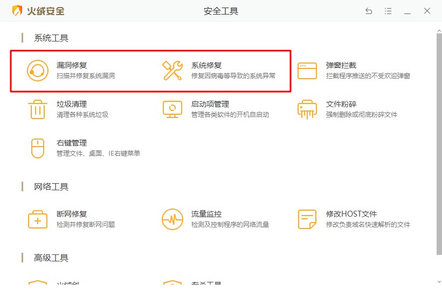Image resolution: width=442 pixels, height=291 pixels.
Task: Select the 修改HOST文件 title text
Action: point(351,214)
